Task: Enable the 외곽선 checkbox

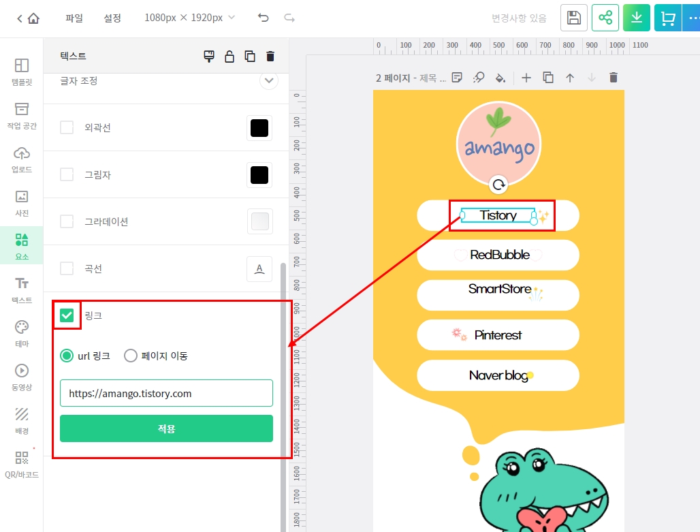Action: [x=67, y=127]
